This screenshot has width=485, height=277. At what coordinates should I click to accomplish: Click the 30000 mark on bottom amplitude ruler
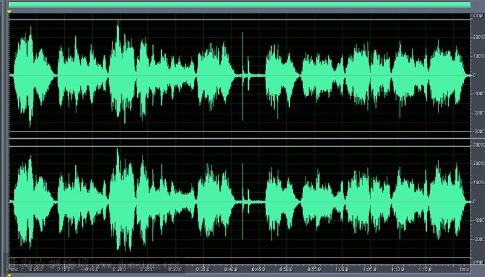pos(478,145)
